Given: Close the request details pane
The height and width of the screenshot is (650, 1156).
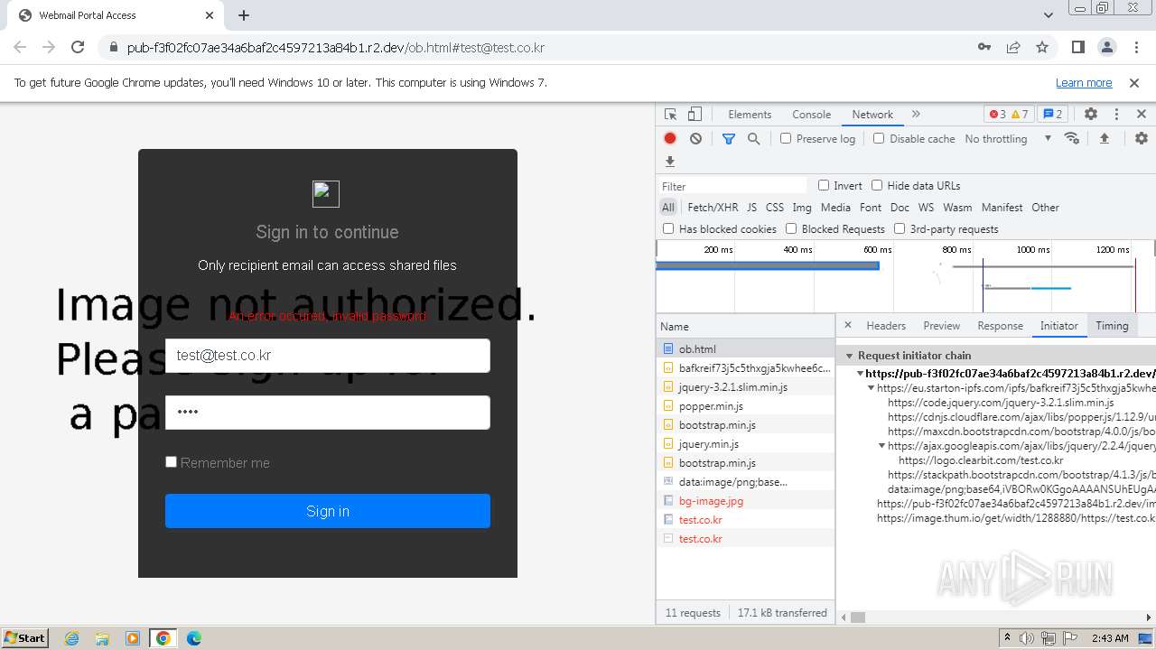Looking at the screenshot, I should point(847,325).
